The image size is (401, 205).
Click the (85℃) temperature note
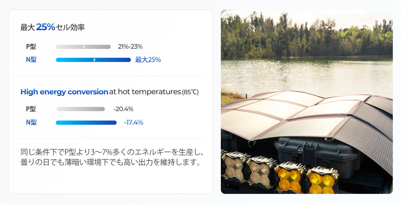pyautogui.click(x=190, y=92)
